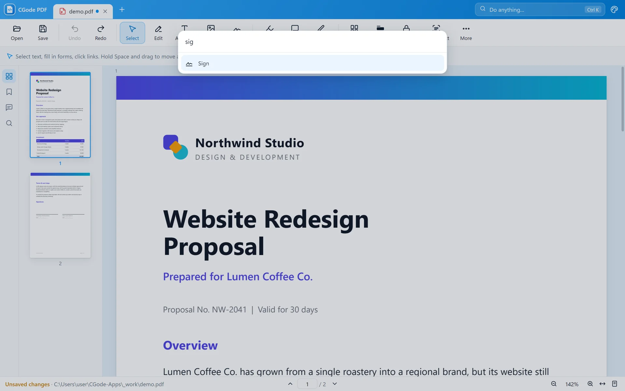Click the add text T icon
This screenshot has width=625, height=391.
click(x=185, y=28)
